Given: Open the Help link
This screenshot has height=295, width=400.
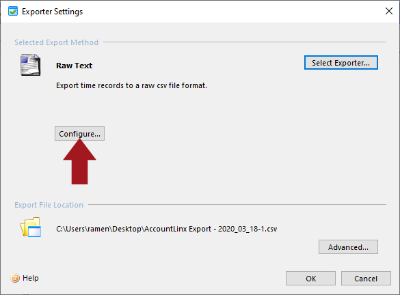Looking at the screenshot, I should 31,278.
